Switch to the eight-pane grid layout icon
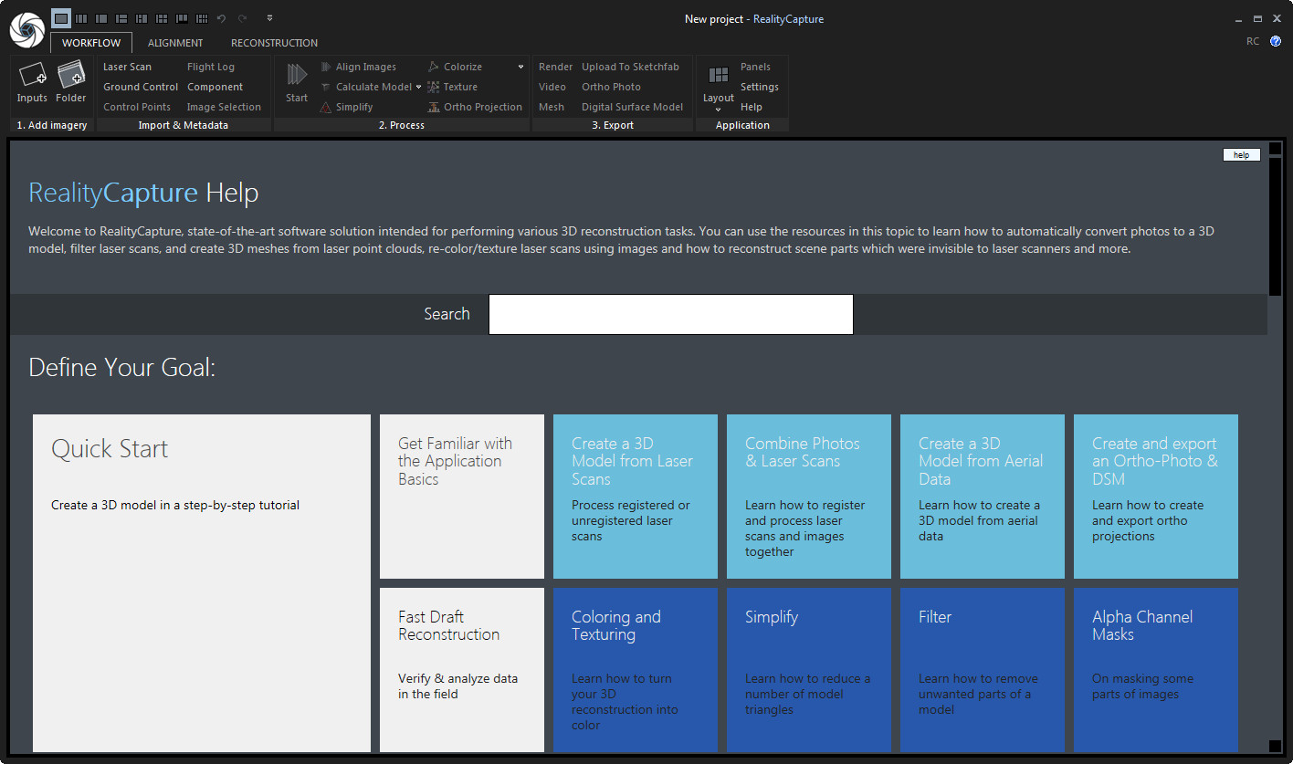This screenshot has height=764, width=1293. (202, 18)
